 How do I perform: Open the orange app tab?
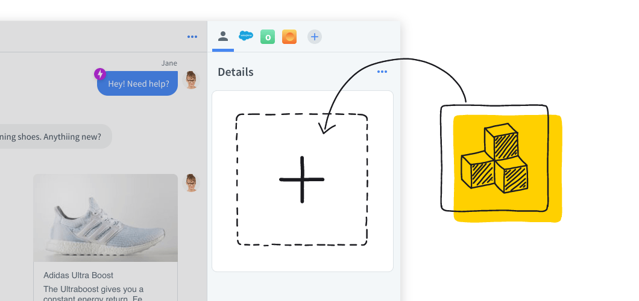pyautogui.click(x=289, y=37)
